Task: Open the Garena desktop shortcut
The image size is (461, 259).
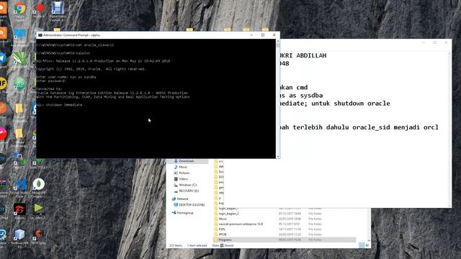Action: tap(19, 209)
